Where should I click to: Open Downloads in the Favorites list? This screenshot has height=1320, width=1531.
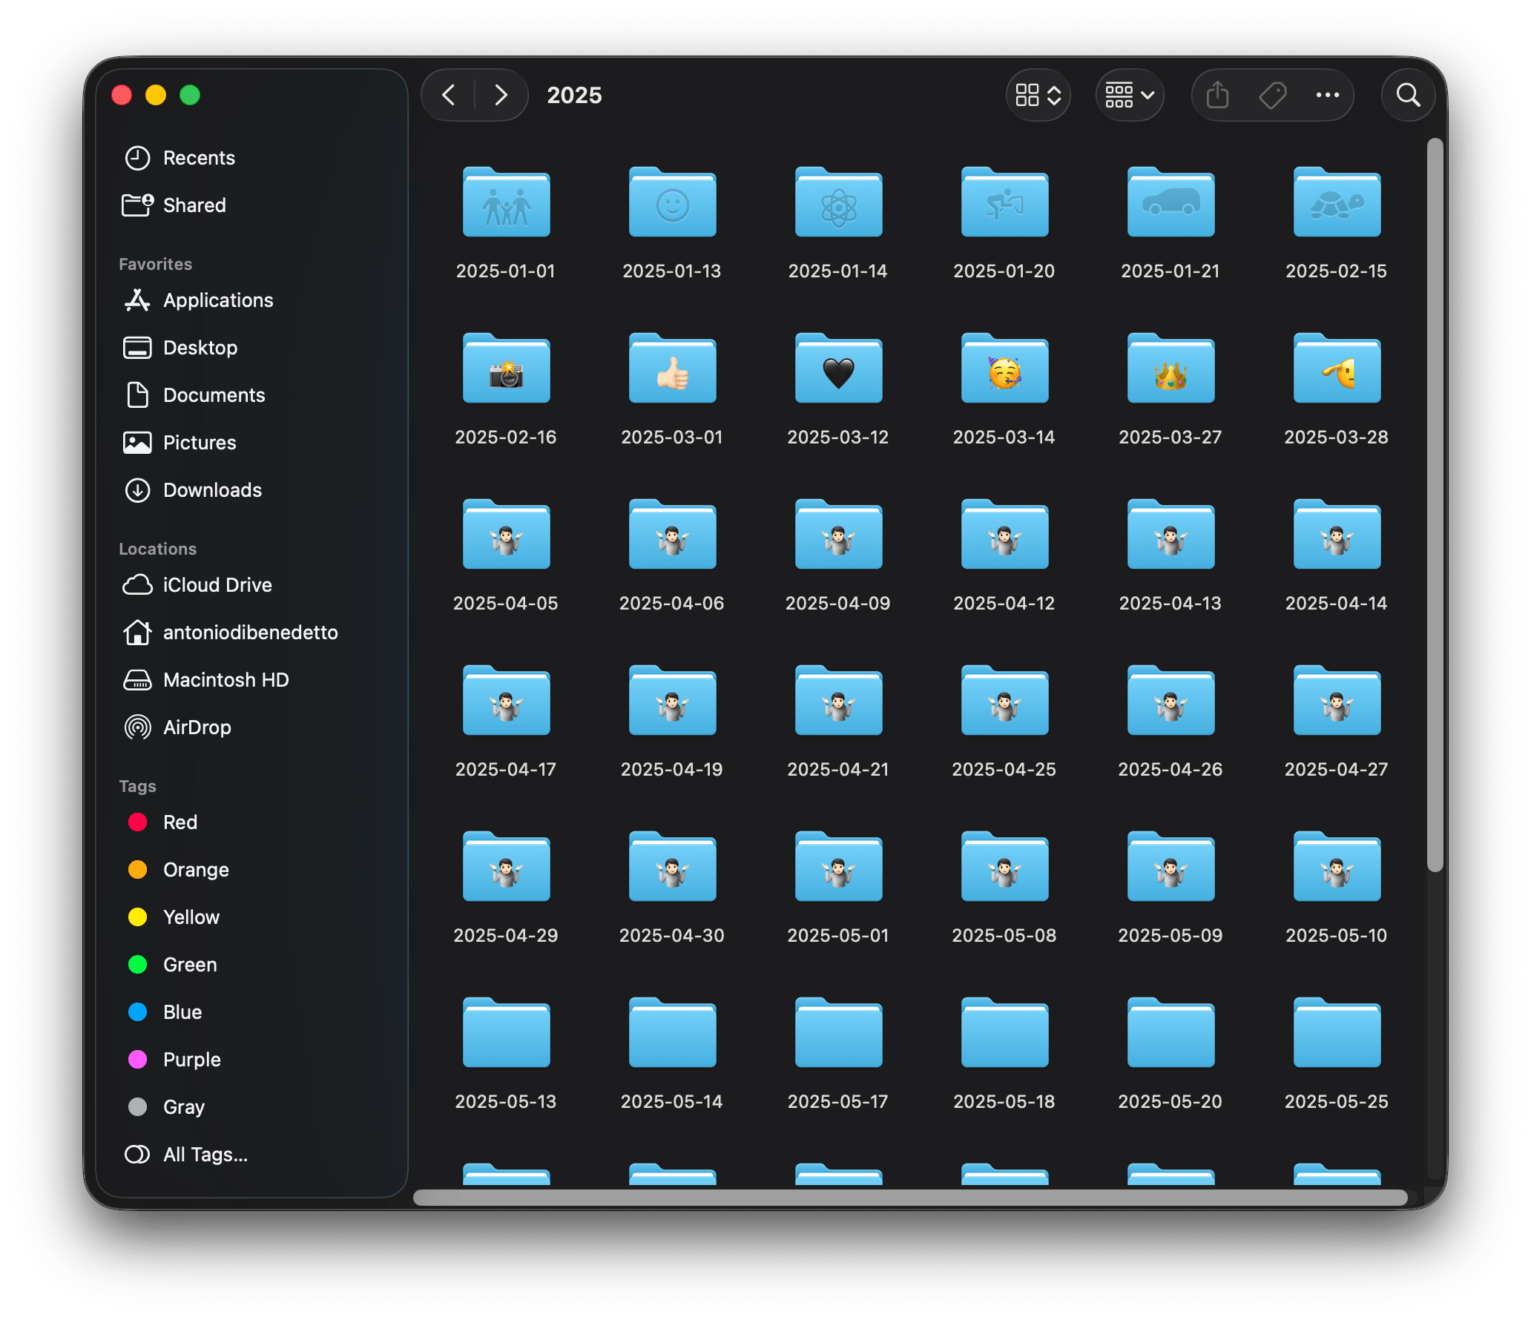click(x=212, y=489)
